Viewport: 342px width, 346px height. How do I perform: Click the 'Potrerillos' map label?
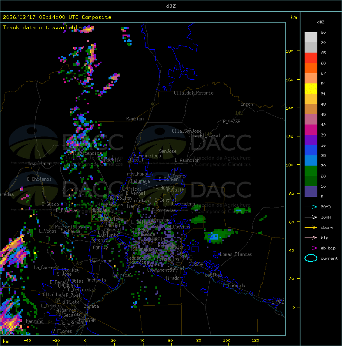point(69,227)
